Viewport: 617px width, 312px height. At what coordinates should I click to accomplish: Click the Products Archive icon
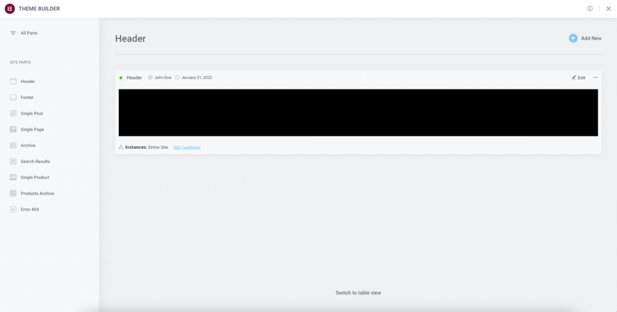click(13, 193)
